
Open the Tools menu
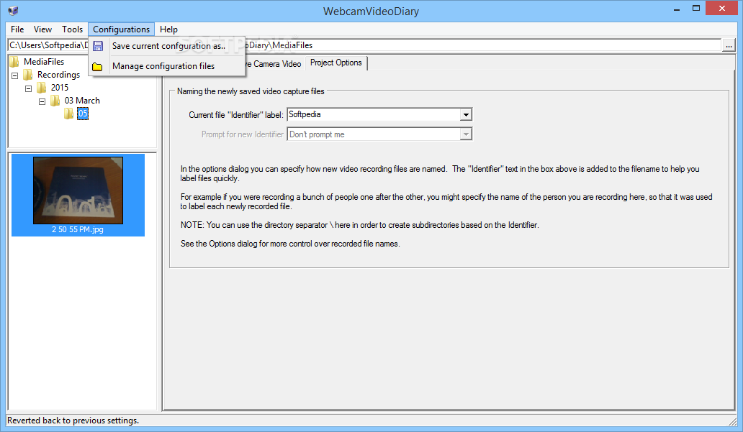tap(72, 29)
